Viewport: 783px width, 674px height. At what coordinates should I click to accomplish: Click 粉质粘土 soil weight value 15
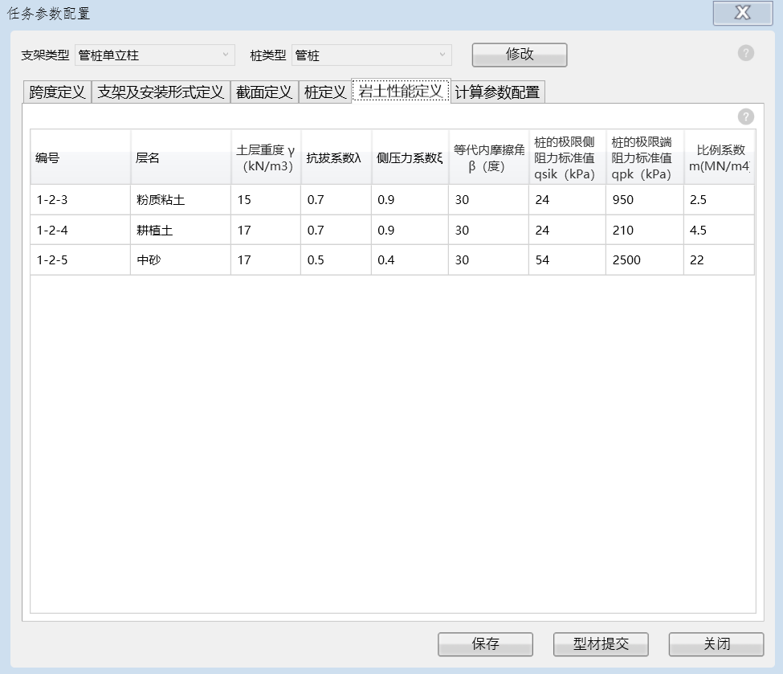point(265,200)
